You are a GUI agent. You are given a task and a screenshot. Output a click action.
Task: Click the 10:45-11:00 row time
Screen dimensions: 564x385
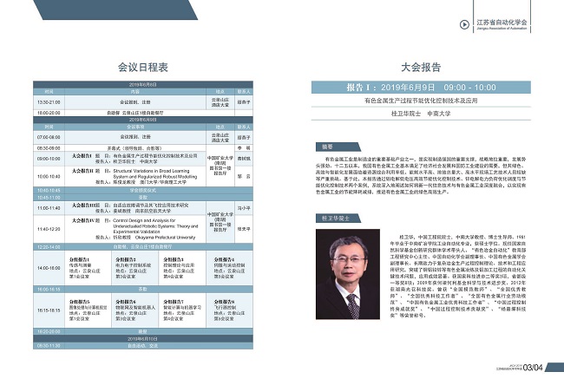49,198
